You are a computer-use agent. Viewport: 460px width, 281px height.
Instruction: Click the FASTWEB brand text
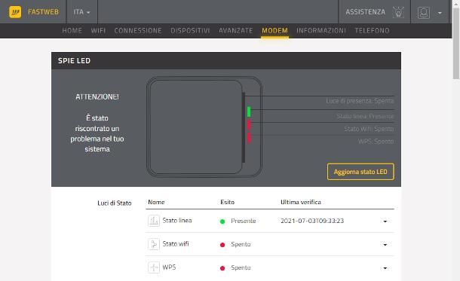tap(44, 12)
